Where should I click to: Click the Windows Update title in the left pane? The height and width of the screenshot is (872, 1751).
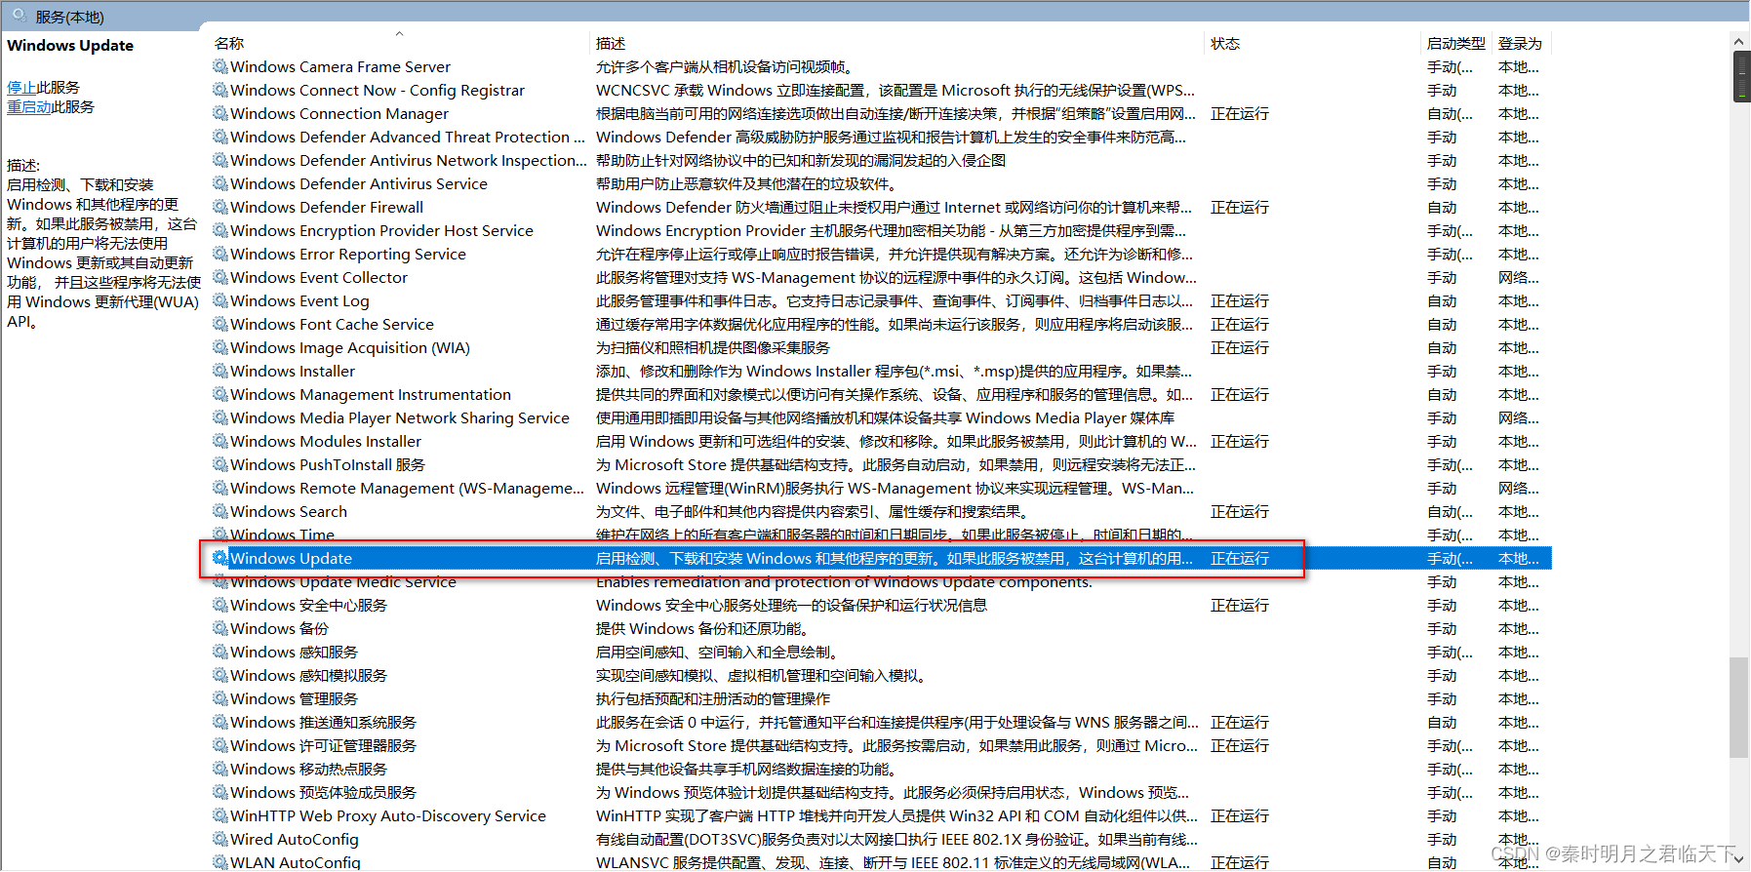point(70,46)
